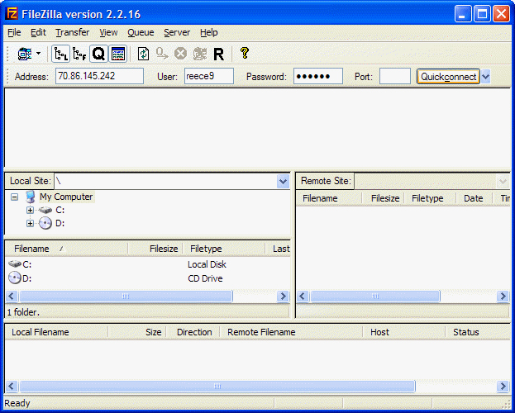Sort remote files by Date column
Screen dimensions: 515x413
(474, 198)
